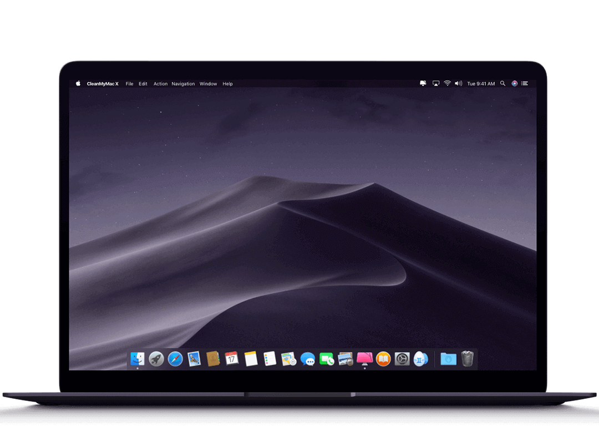
Task: Open the Wi-Fi status menu
Action: 447,84
